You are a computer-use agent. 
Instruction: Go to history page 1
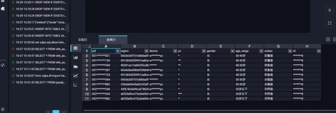click(x=56, y=112)
